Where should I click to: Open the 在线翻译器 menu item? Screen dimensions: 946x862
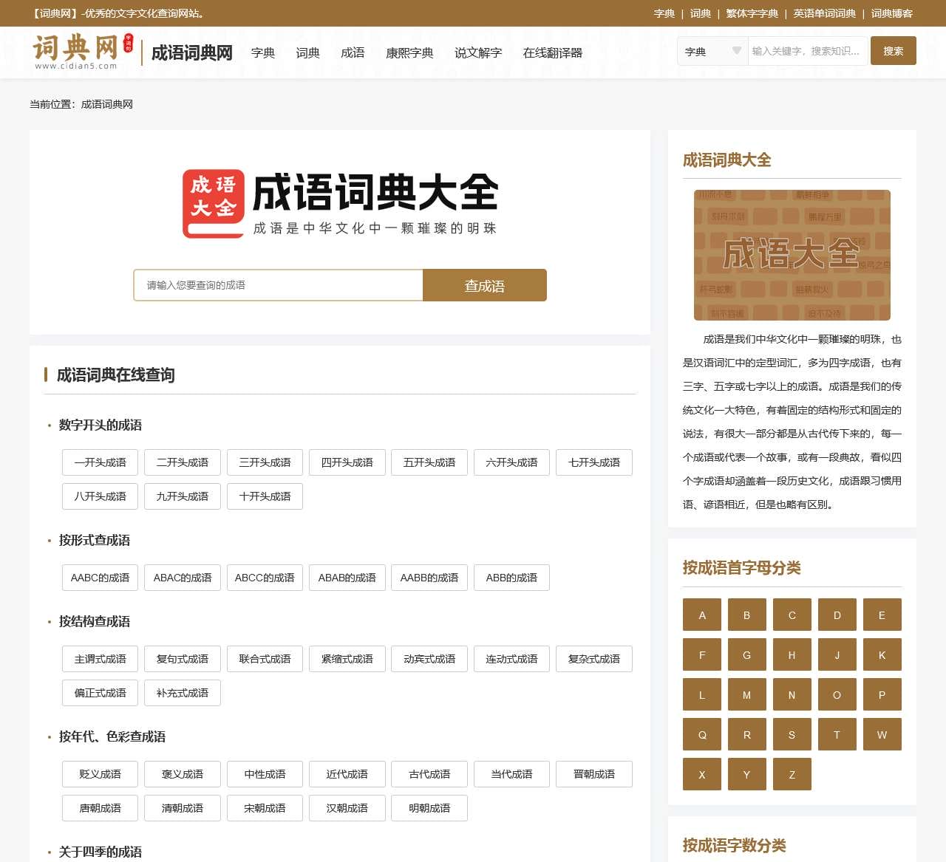(x=552, y=52)
